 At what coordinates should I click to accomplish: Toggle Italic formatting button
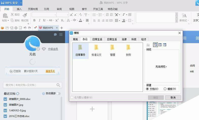[x=40, y=20]
